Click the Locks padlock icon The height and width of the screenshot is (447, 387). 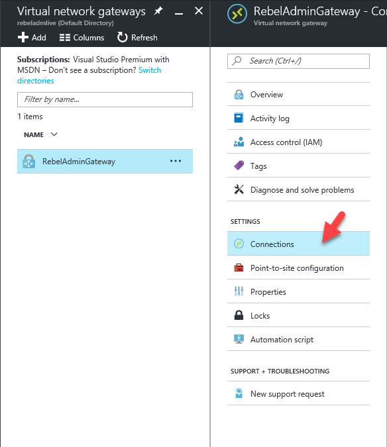click(x=239, y=315)
